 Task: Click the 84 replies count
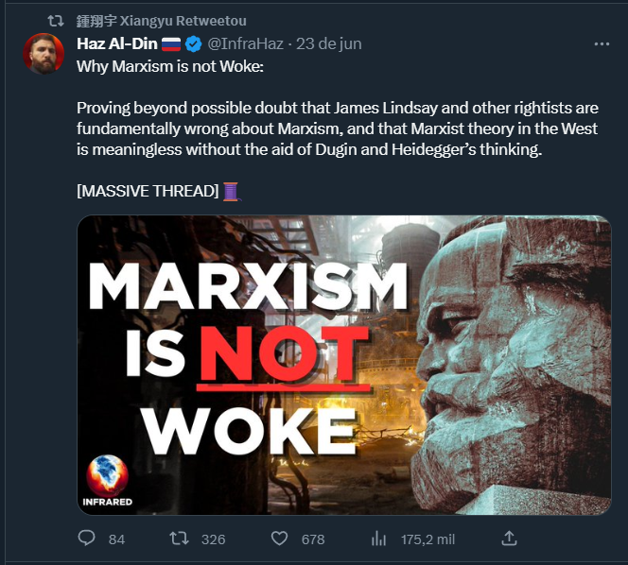coord(116,539)
